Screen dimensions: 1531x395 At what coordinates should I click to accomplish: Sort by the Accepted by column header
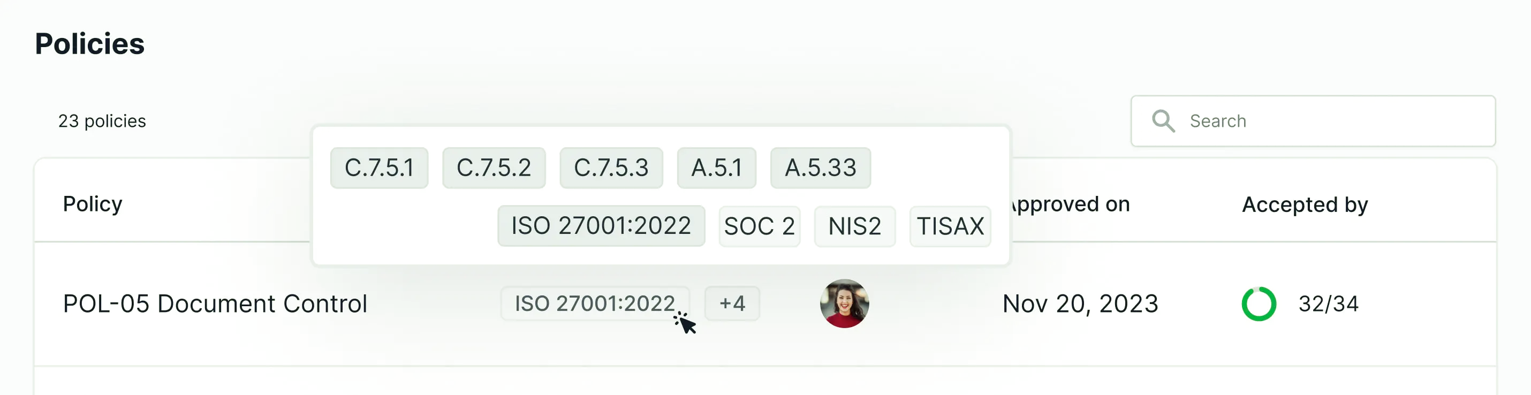(x=1305, y=204)
